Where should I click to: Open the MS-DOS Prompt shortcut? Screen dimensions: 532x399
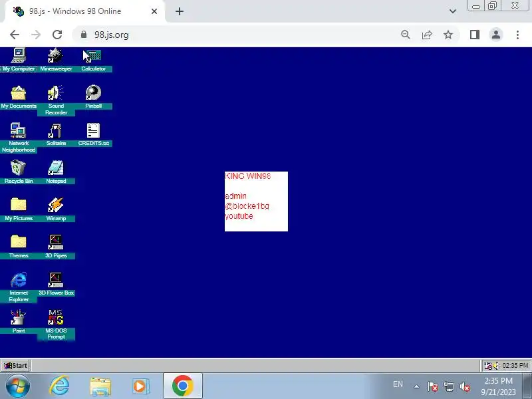56,325
